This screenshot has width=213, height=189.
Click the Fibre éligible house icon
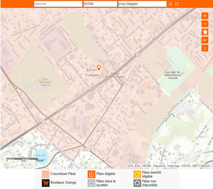click(91, 174)
